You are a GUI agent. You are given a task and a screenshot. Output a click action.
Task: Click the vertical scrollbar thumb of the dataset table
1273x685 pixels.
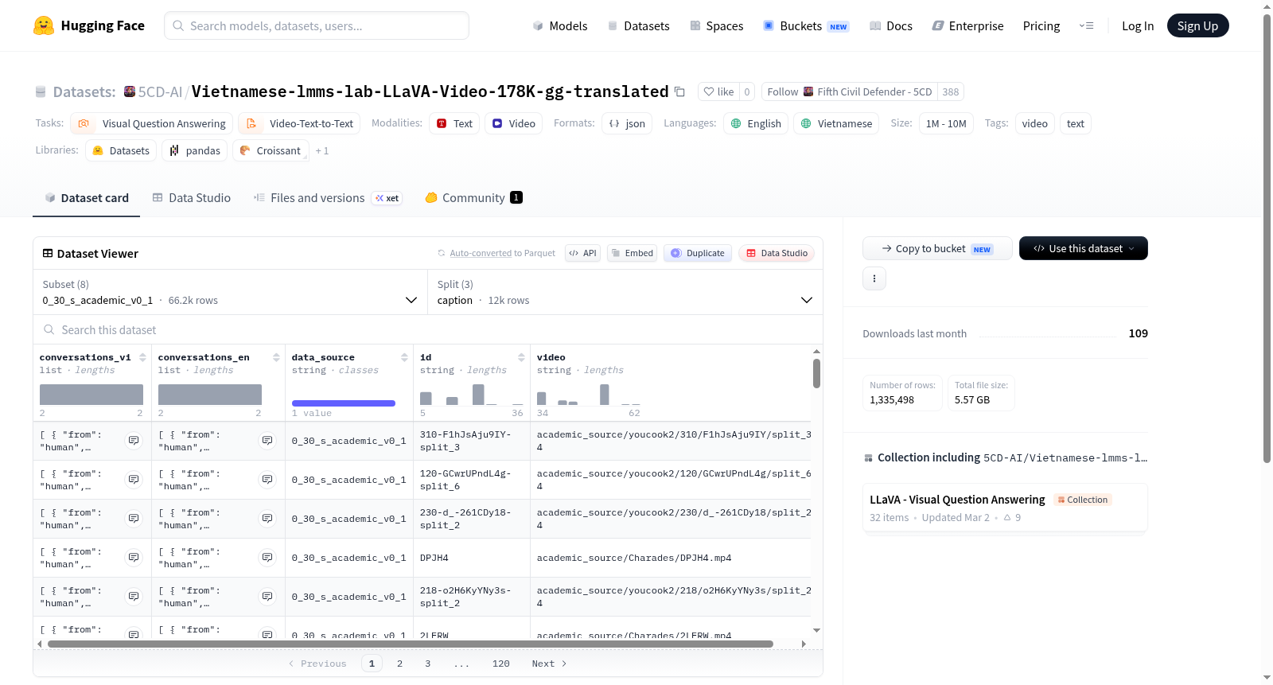(816, 373)
